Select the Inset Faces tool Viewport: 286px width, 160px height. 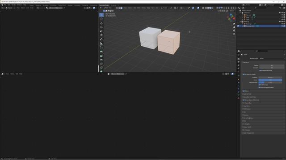[x=101, y=56]
